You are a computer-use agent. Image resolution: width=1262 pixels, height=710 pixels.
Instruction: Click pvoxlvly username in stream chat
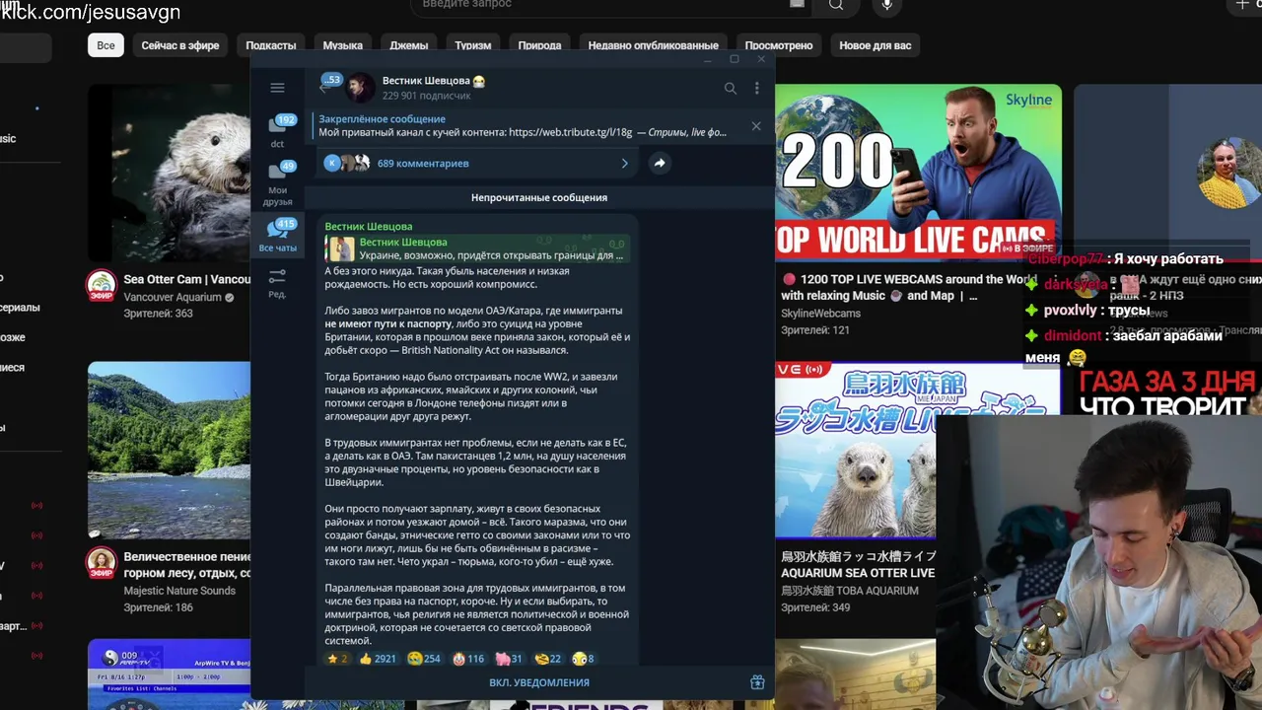tap(1070, 310)
